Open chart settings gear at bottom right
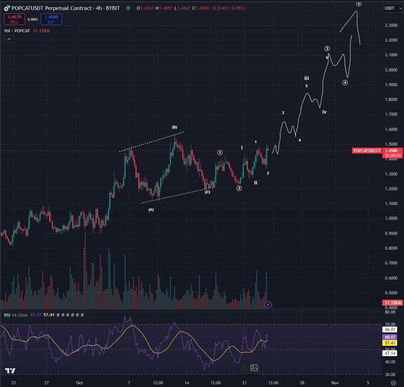 tap(393, 384)
